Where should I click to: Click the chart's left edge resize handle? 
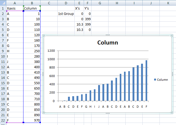43,74
